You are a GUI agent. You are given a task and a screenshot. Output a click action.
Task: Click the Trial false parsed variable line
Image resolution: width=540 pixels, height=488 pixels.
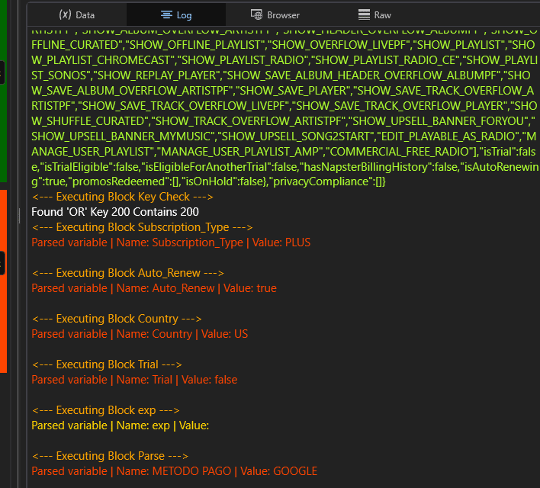click(134, 380)
